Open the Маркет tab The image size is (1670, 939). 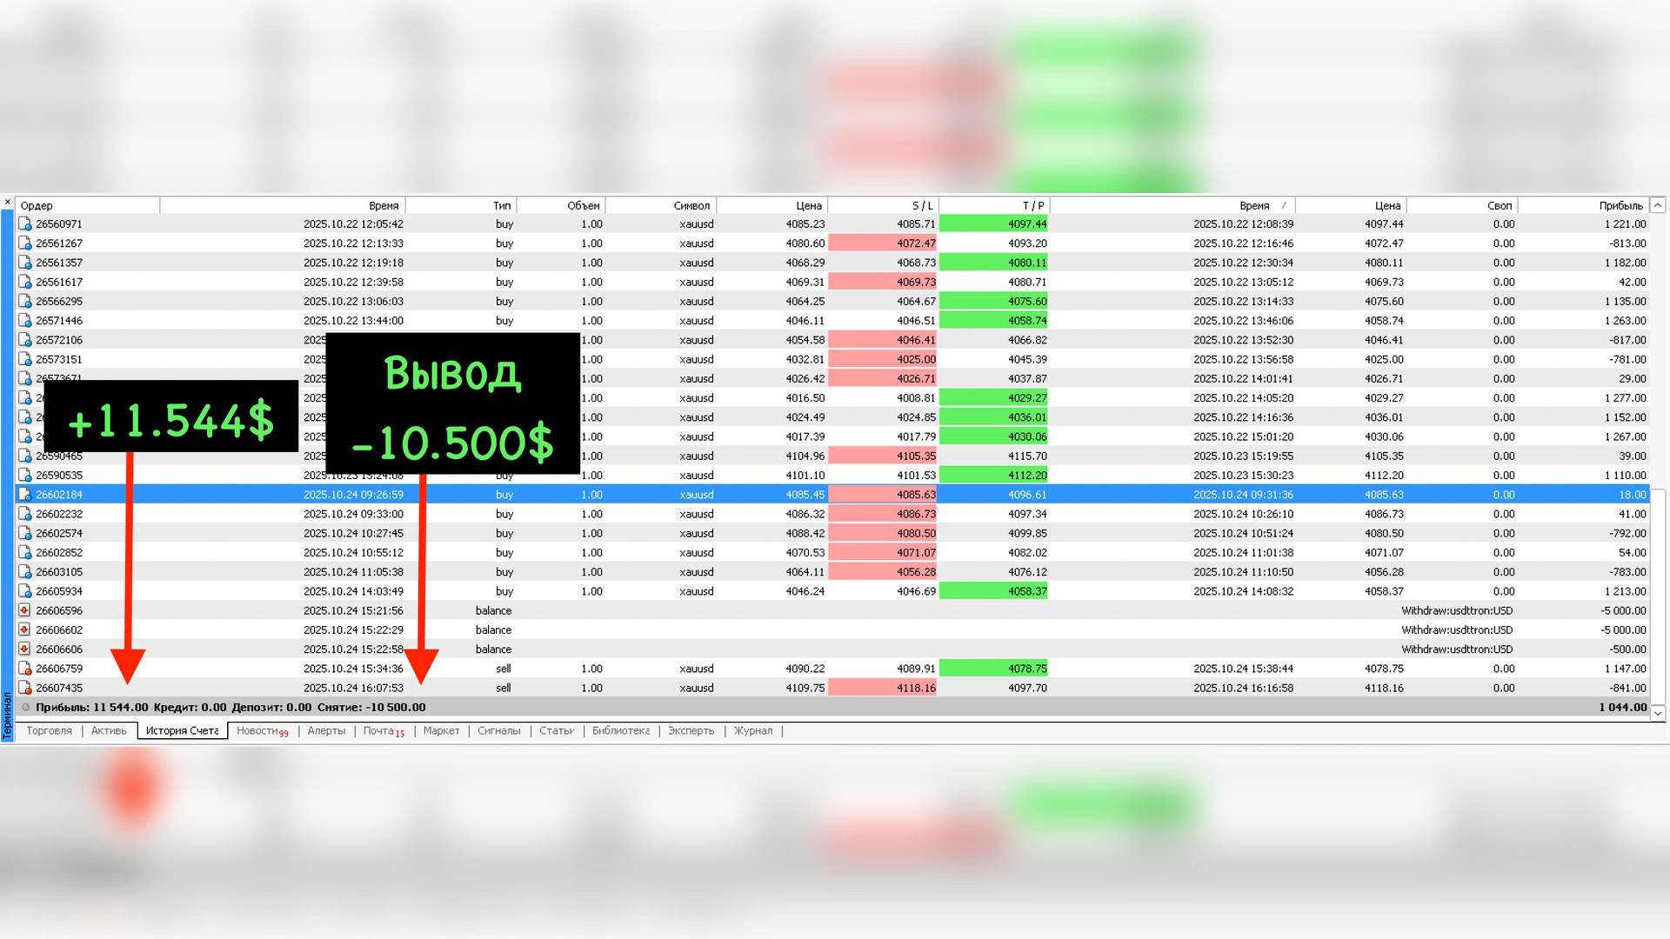[441, 731]
